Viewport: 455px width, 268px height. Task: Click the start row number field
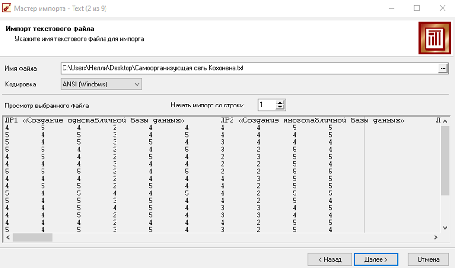pos(267,105)
